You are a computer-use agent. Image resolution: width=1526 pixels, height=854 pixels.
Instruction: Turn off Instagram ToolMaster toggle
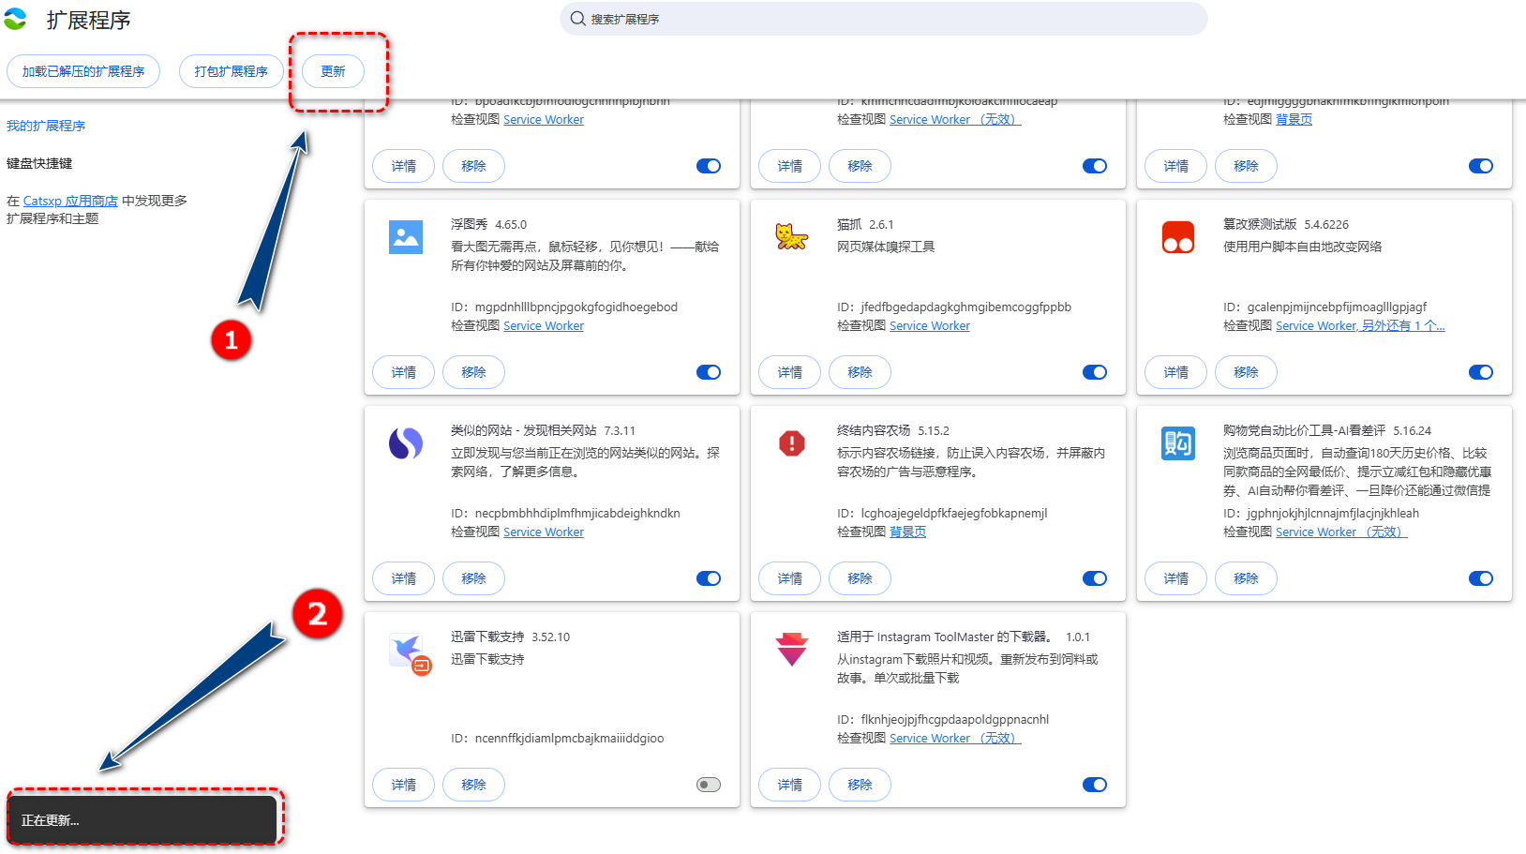coord(1095,785)
